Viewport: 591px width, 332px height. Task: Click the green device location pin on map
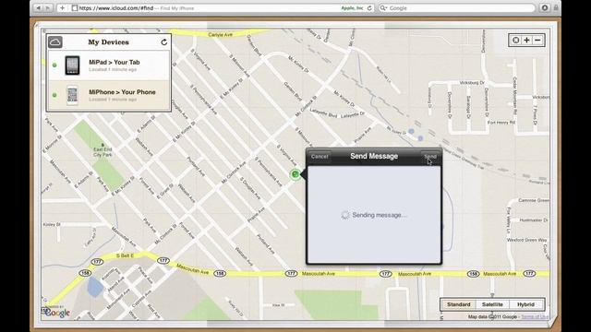coord(295,174)
